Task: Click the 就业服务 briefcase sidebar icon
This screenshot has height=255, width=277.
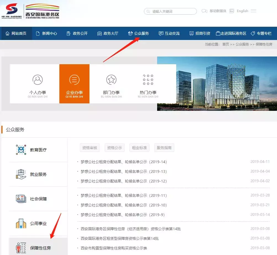Action: pyautogui.click(x=20, y=174)
